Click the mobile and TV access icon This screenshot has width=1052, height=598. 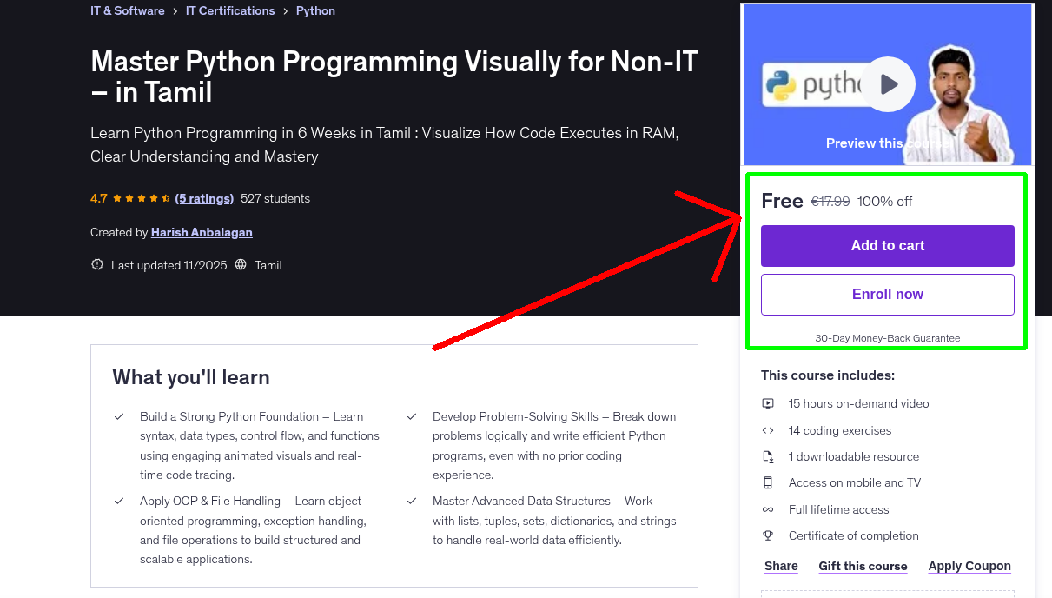[x=768, y=482]
